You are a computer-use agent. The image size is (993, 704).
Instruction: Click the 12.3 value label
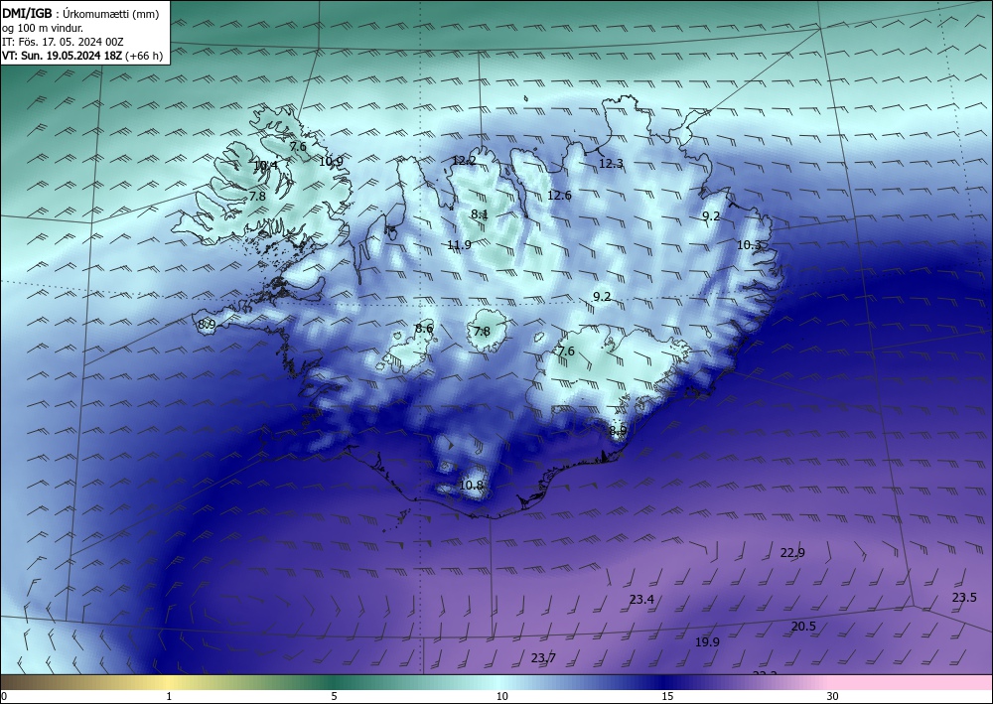611,163
